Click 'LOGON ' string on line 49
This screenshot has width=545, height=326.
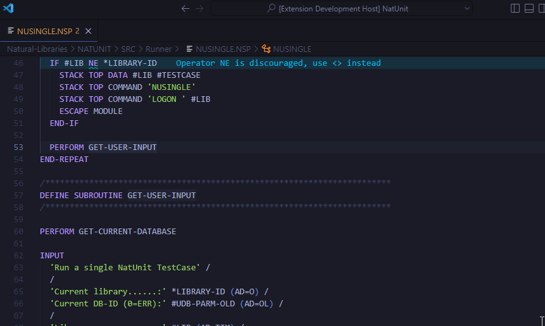click(166, 99)
